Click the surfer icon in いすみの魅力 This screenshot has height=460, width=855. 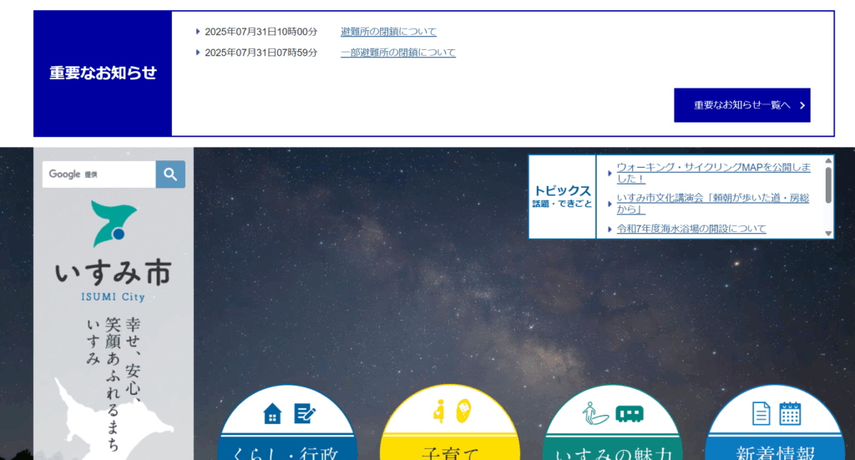click(594, 414)
